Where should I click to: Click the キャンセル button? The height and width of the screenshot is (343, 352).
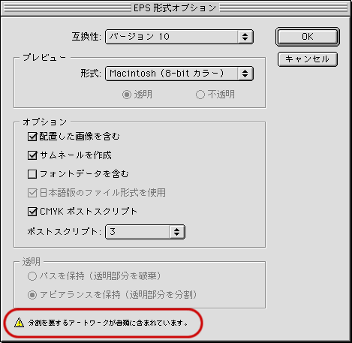308,59
